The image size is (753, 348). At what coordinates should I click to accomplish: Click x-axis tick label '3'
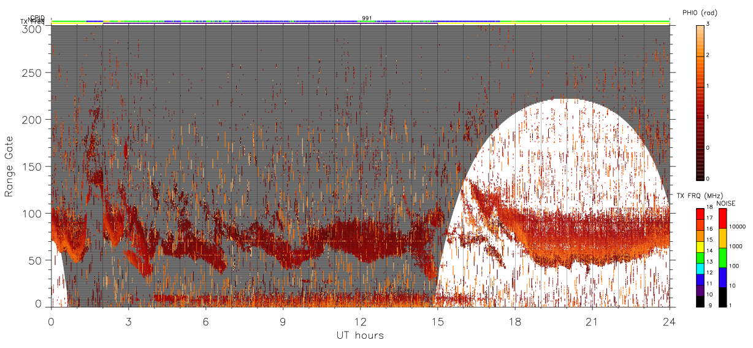click(x=128, y=321)
